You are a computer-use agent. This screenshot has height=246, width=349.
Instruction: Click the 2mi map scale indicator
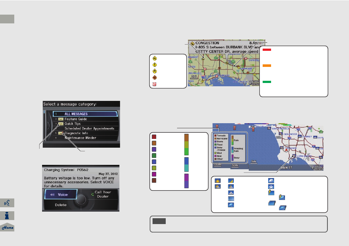194,77
